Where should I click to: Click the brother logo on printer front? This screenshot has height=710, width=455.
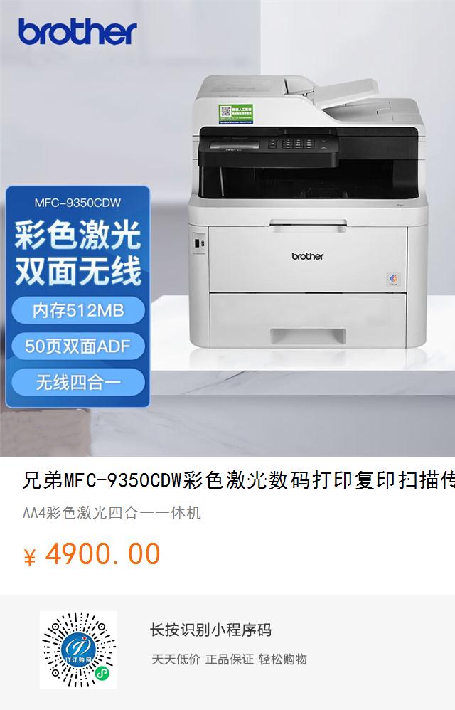click(308, 256)
